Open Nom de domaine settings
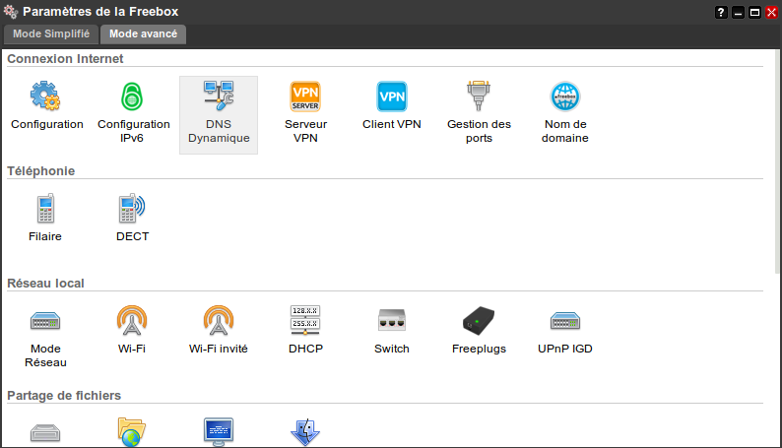The width and height of the screenshot is (782, 448). pyautogui.click(x=564, y=96)
